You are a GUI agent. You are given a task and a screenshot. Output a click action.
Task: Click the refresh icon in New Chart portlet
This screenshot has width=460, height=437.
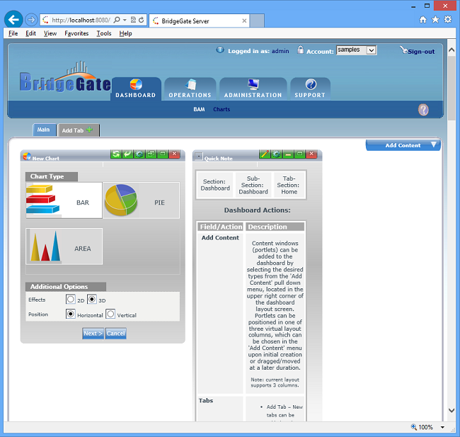[116, 154]
